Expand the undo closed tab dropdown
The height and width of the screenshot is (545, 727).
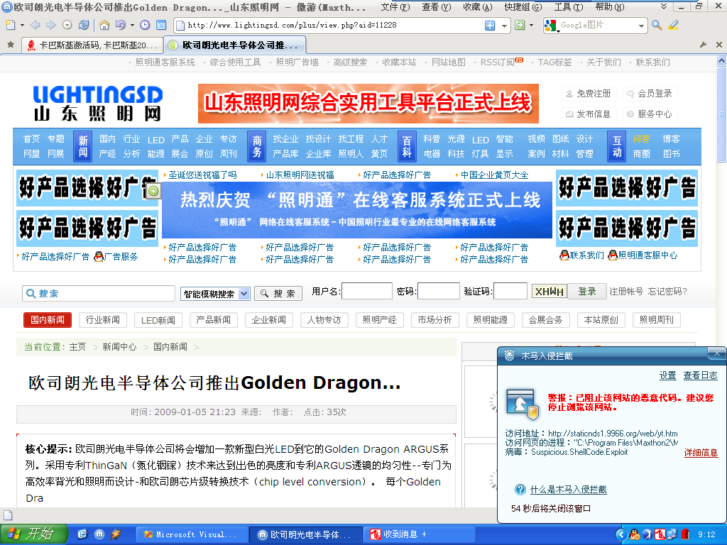tap(132, 25)
